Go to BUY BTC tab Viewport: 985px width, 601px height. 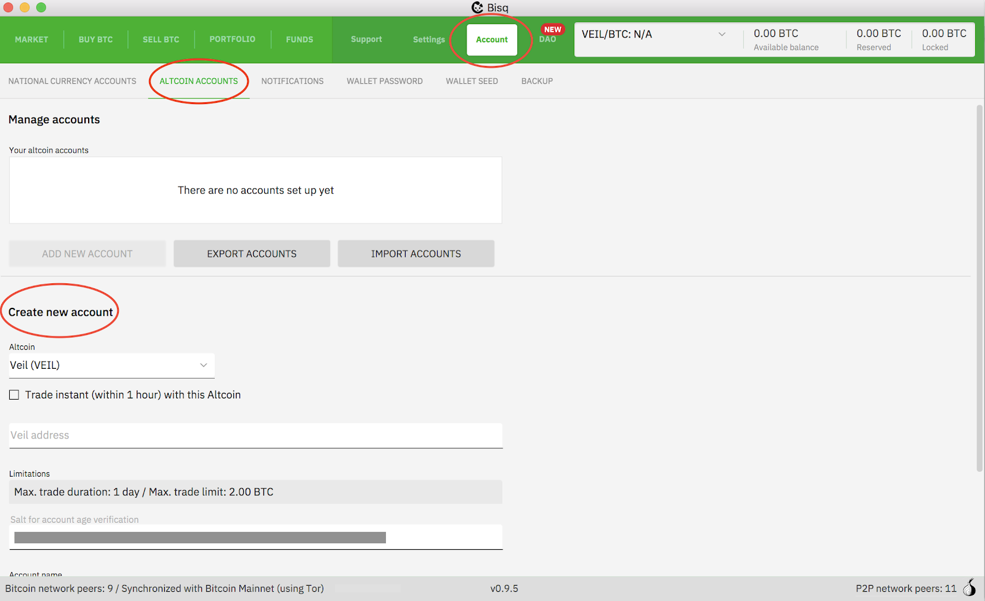(95, 39)
